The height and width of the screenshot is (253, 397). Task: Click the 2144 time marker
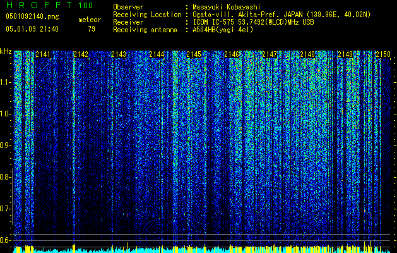click(x=157, y=54)
